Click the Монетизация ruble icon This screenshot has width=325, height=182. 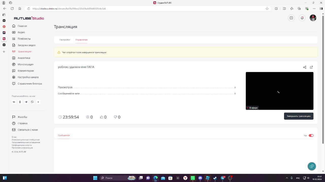click(14, 64)
